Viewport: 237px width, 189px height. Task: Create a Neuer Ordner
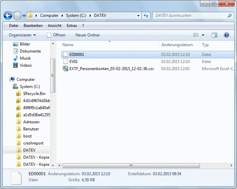88,35
